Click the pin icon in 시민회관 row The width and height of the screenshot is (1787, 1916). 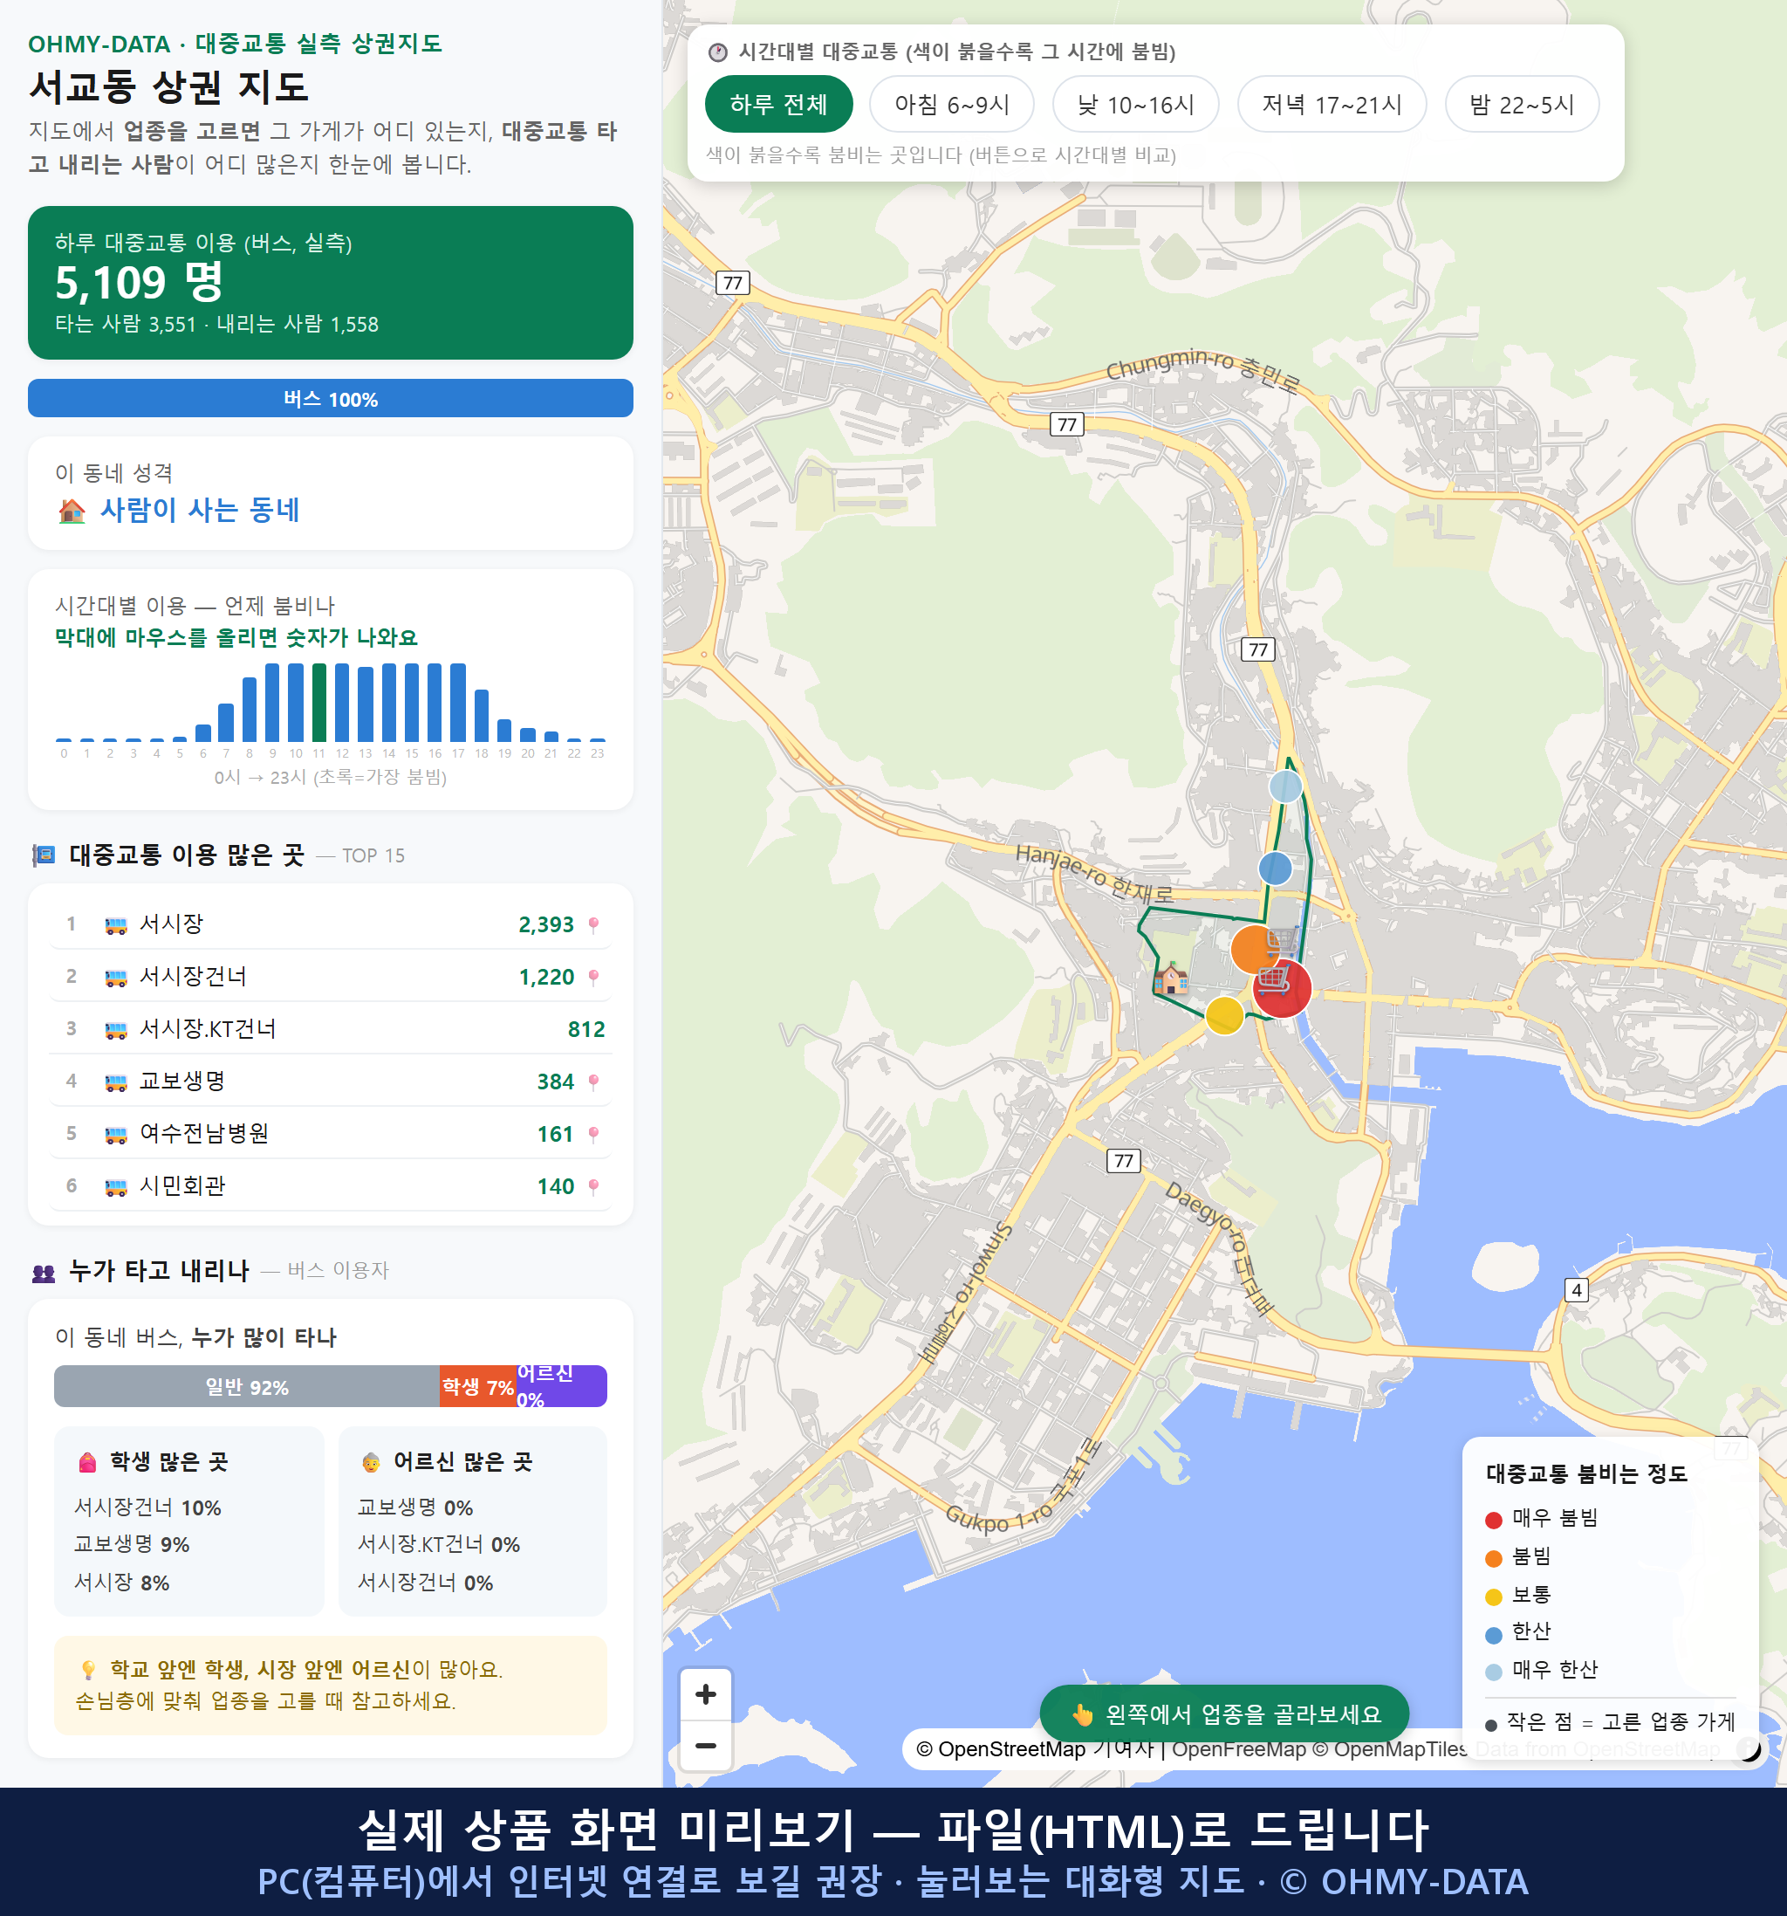coord(593,1186)
